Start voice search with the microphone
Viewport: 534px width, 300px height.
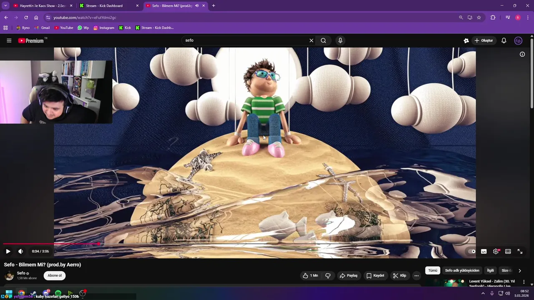click(x=340, y=40)
